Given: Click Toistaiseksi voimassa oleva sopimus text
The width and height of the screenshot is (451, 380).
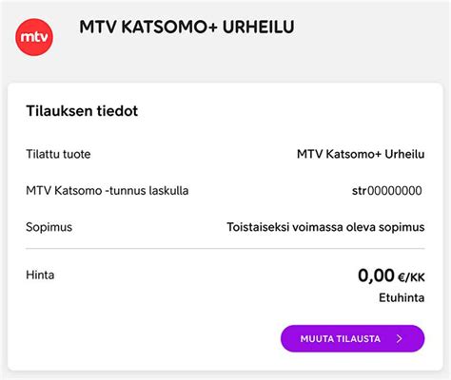Looking at the screenshot, I should [x=325, y=227].
